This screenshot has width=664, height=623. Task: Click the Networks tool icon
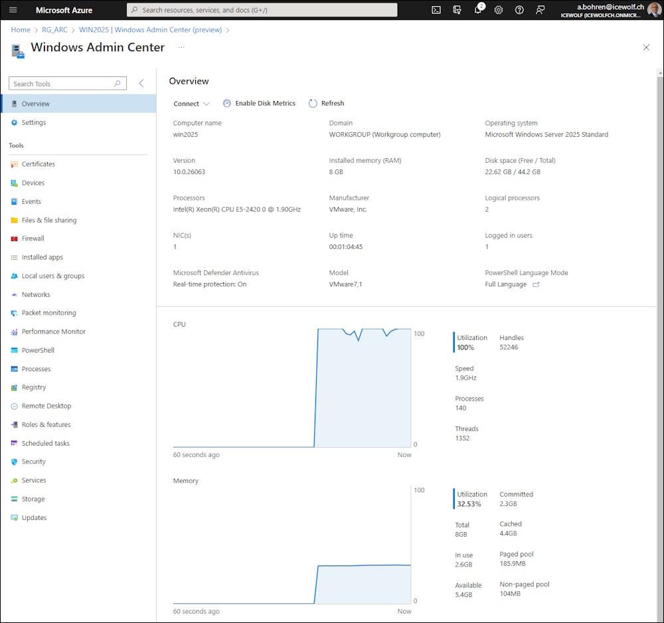tap(14, 294)
